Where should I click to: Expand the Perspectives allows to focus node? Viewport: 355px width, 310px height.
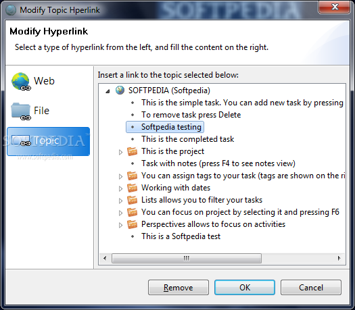120,225
